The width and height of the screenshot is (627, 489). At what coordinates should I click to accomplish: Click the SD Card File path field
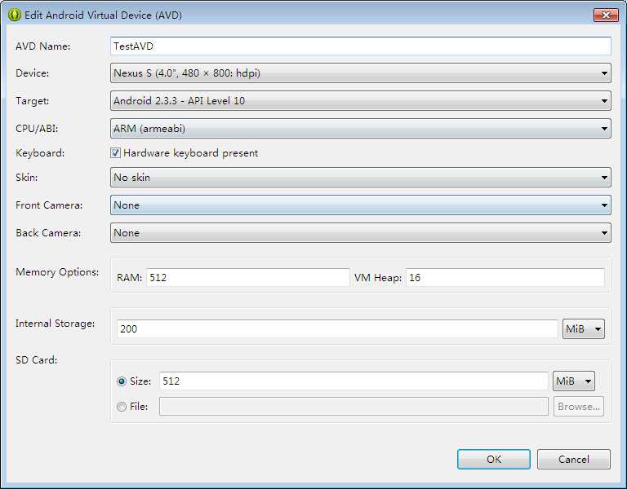(x=354, y=407)
